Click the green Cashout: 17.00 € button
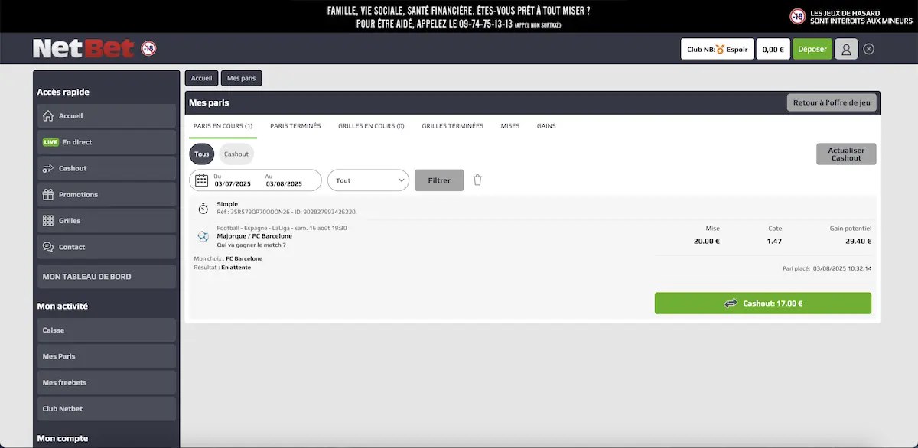This screenshot has height=448, width=918. 763,304
